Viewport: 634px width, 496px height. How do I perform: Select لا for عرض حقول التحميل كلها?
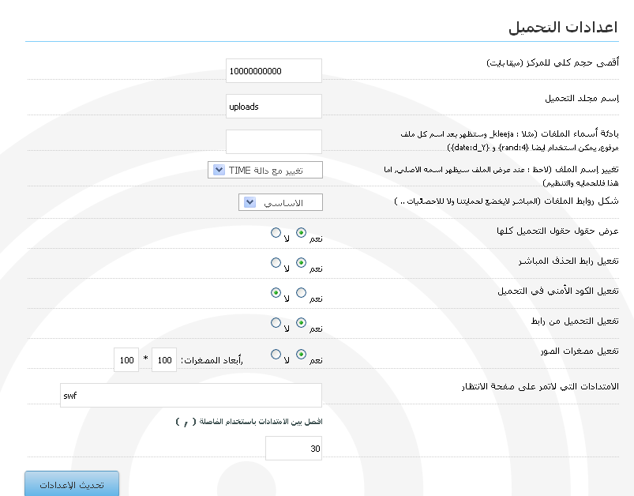[x=275, y=233]
